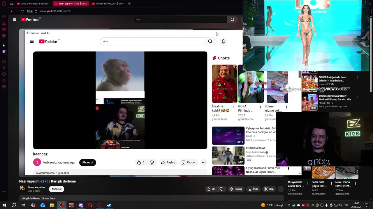373x209 pixels.
Task: Open options for OneOne Swimwear video
Action: pos(357,96)
